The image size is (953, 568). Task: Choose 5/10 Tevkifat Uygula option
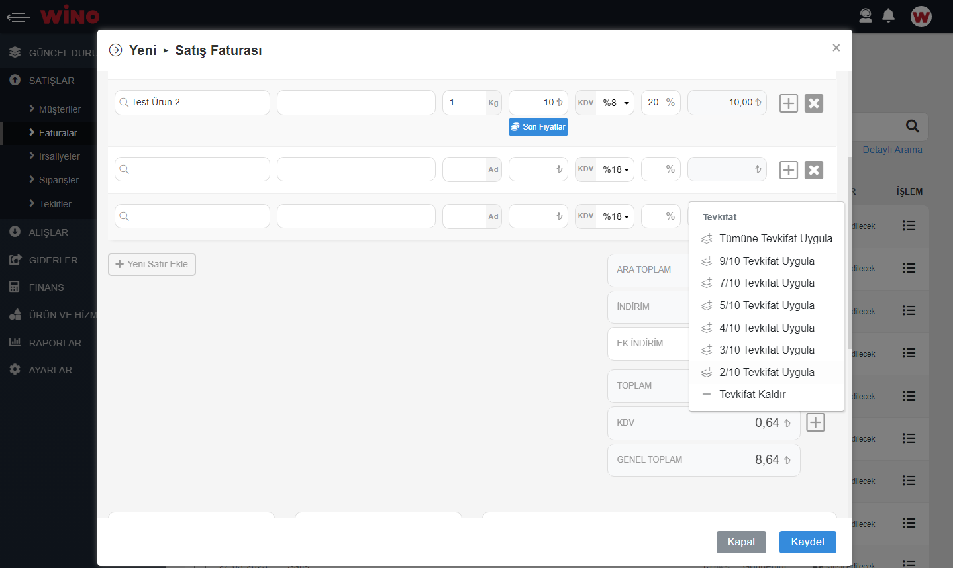pos(766,305)
